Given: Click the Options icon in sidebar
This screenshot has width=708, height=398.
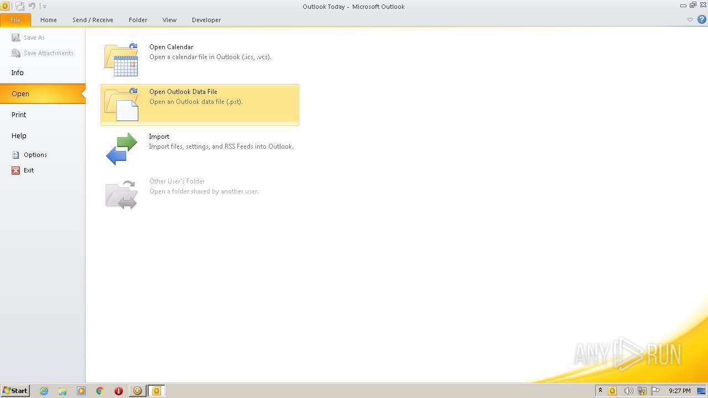Looking at the screenshot, I should pyautogui.click(x=16, y=155).
